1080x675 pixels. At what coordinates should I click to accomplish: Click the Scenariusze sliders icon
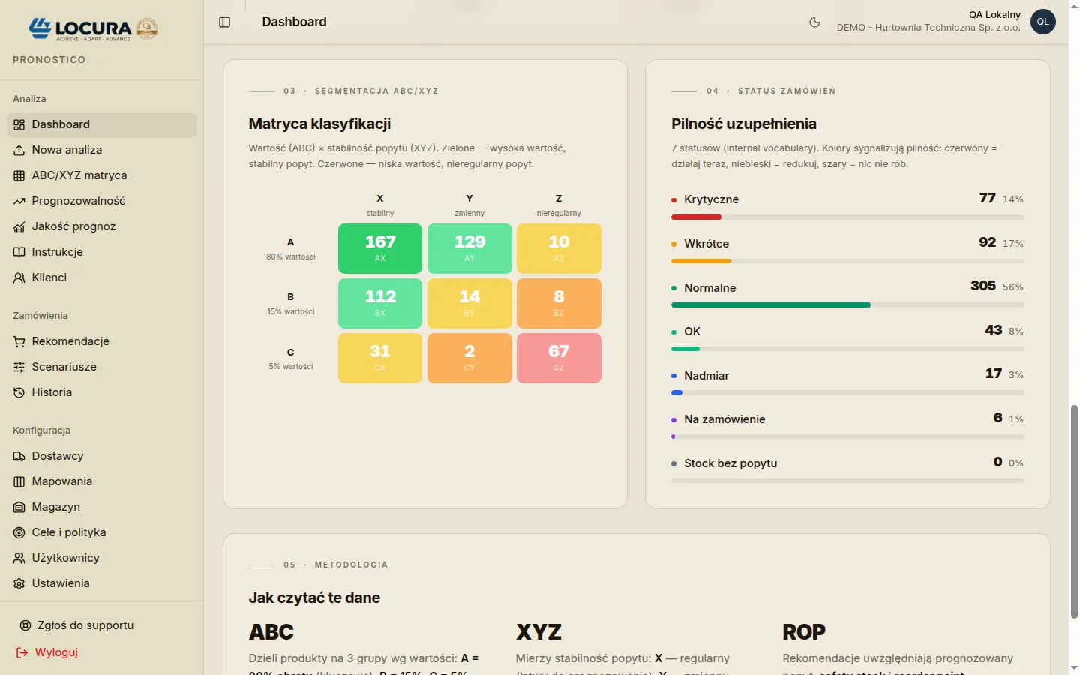[x=19, y=367]
